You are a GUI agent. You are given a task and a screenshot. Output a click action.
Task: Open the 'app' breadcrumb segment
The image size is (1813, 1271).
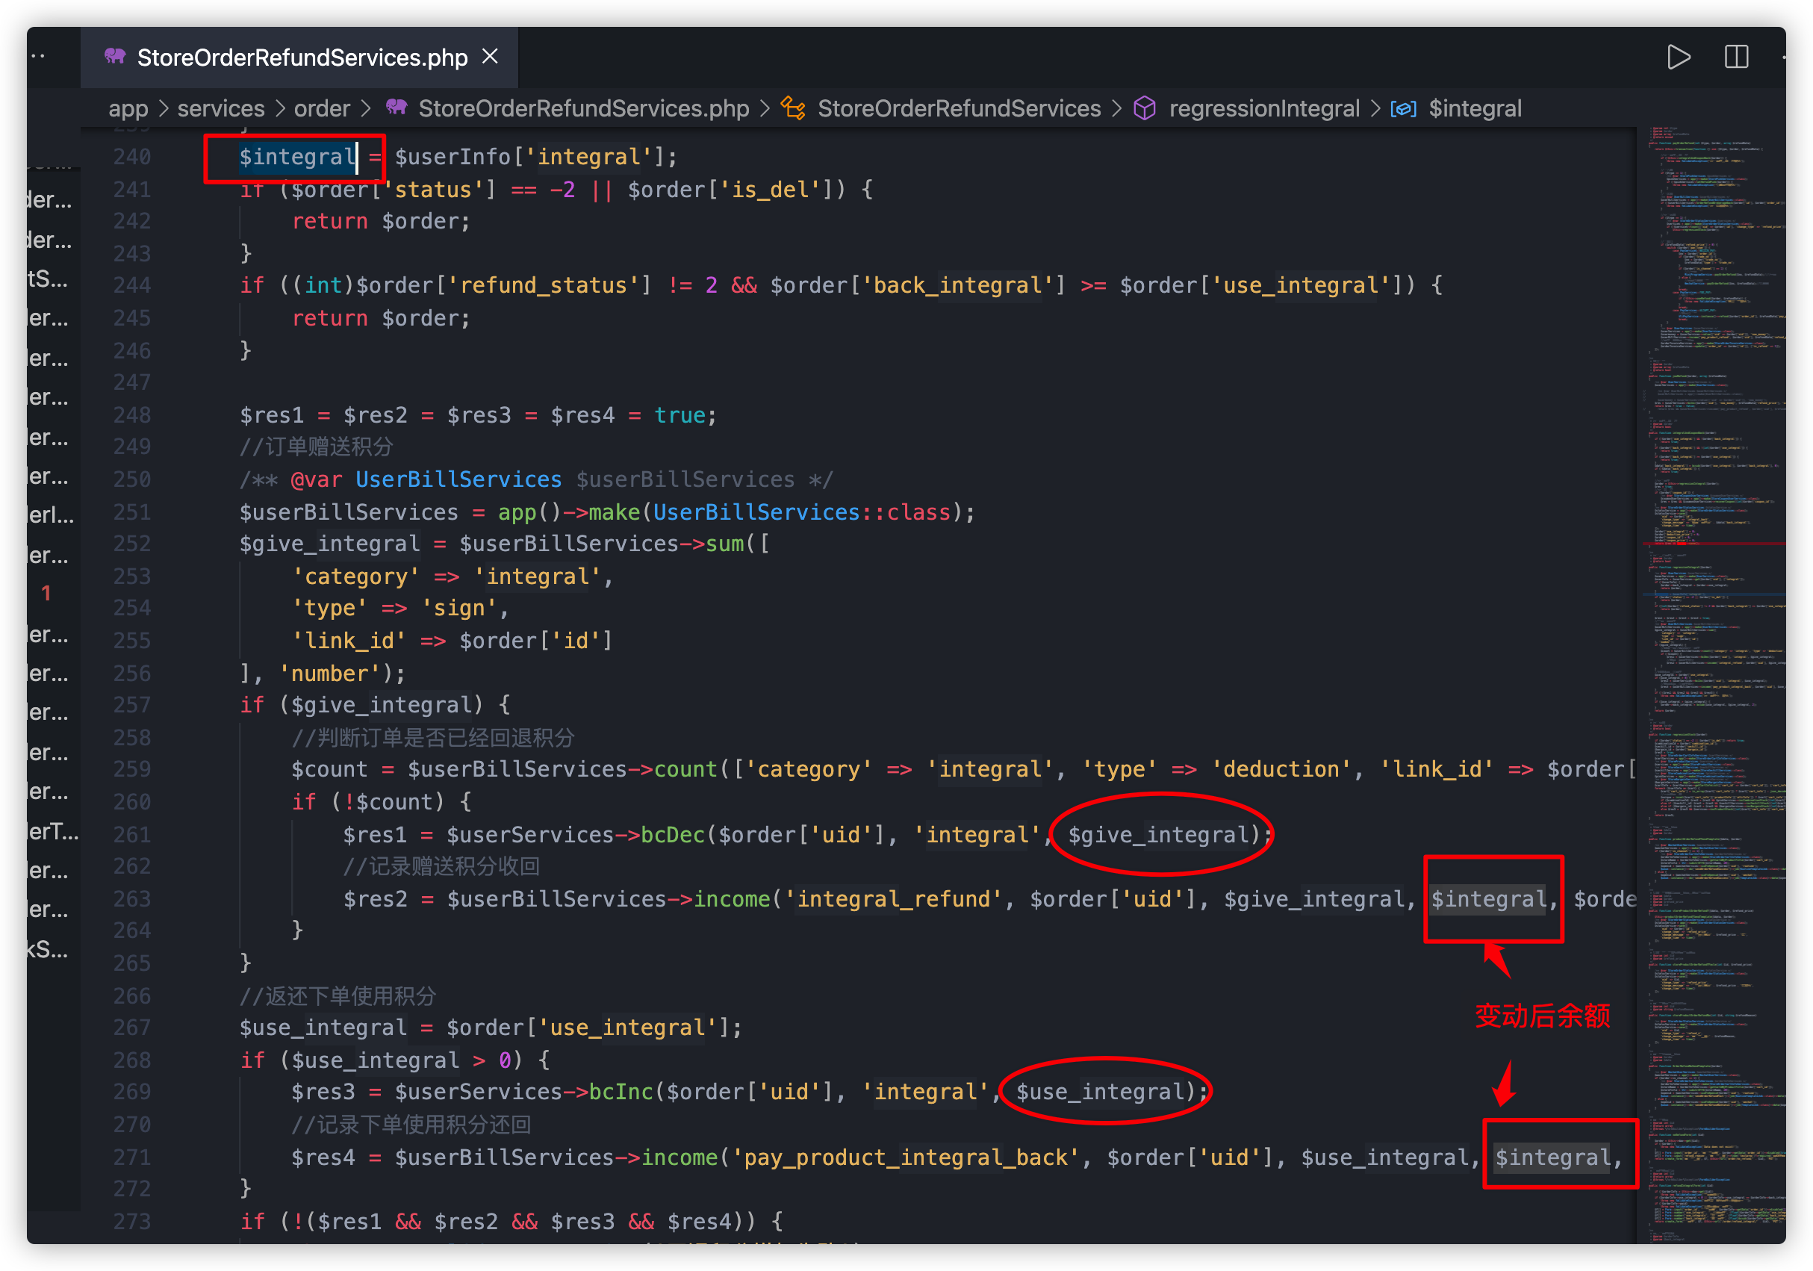tap(128, 108)
